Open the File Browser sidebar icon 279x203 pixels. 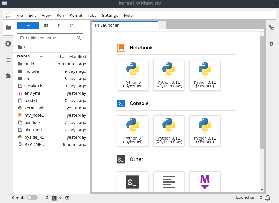[x=8, y=27]
